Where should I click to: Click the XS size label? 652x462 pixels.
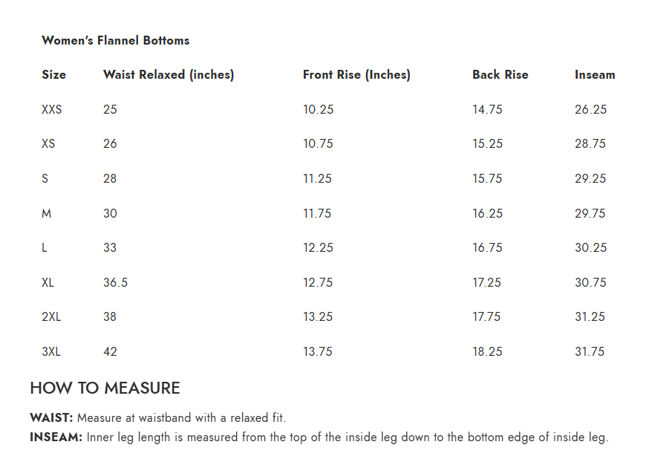[48, 143]
